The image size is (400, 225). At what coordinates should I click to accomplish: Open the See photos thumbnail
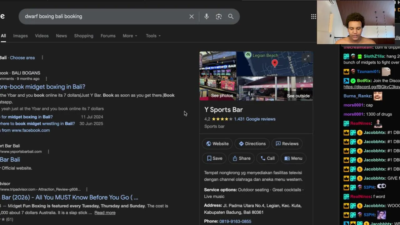coord(218,76)
